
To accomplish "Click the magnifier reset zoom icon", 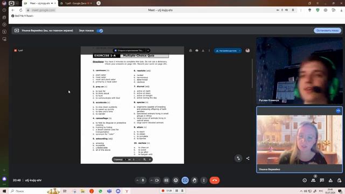I will (144, 160).
